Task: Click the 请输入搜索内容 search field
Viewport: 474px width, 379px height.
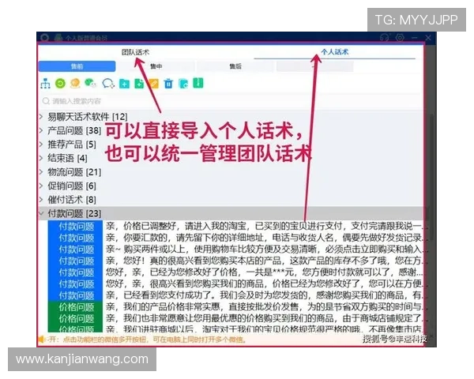Action: (x=231, y=101)
